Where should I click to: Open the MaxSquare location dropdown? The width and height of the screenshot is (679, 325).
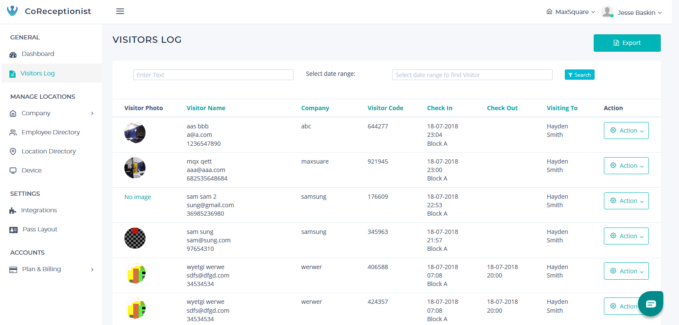point(571,12)
